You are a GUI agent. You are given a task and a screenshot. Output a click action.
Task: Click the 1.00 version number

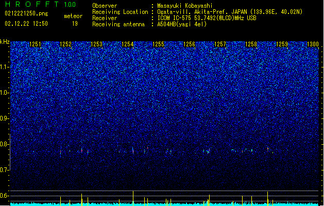point(70,4)
